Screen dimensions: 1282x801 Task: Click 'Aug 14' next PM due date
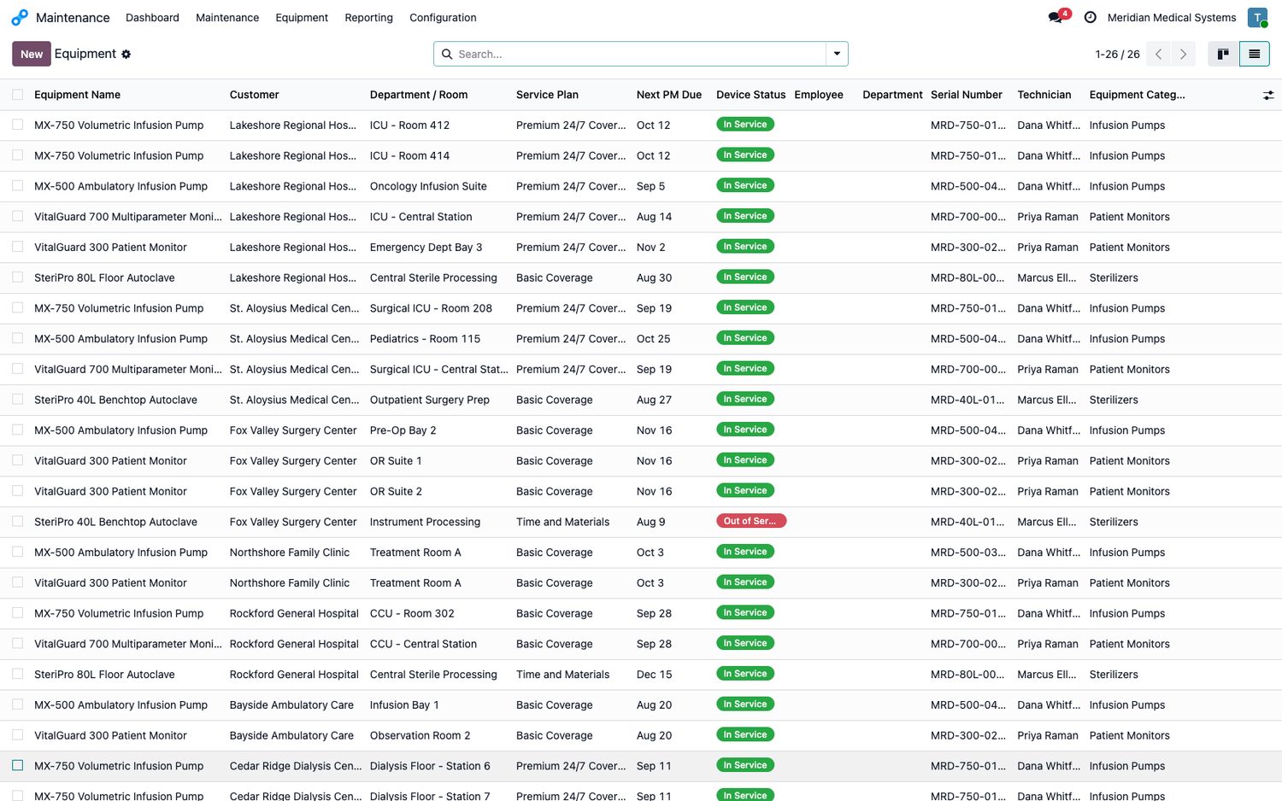click(x=654, y=217)
